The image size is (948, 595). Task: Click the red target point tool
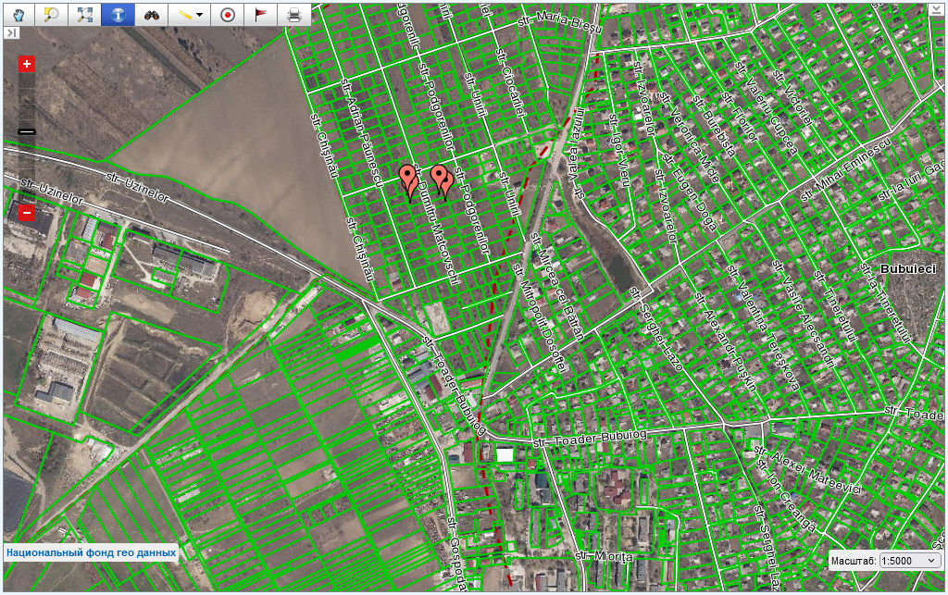click(x=227, y=15)
